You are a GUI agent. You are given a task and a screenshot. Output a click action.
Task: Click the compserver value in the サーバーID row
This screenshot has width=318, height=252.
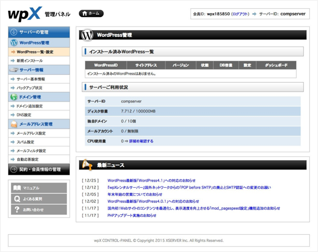point(131,101)
